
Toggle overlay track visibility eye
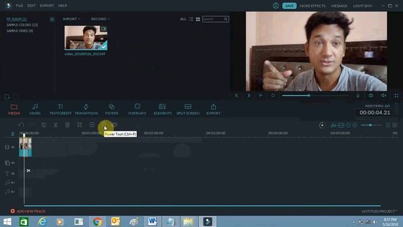tap(13, 163)
